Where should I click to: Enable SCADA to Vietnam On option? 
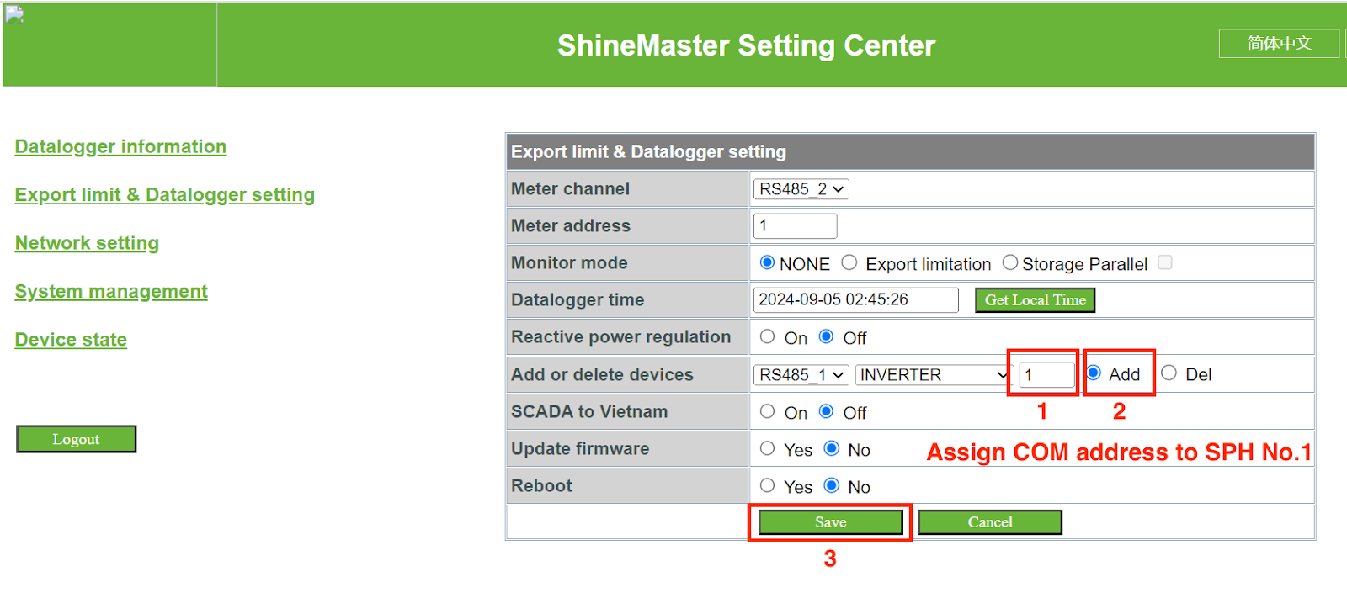click(x=767, y=411)
